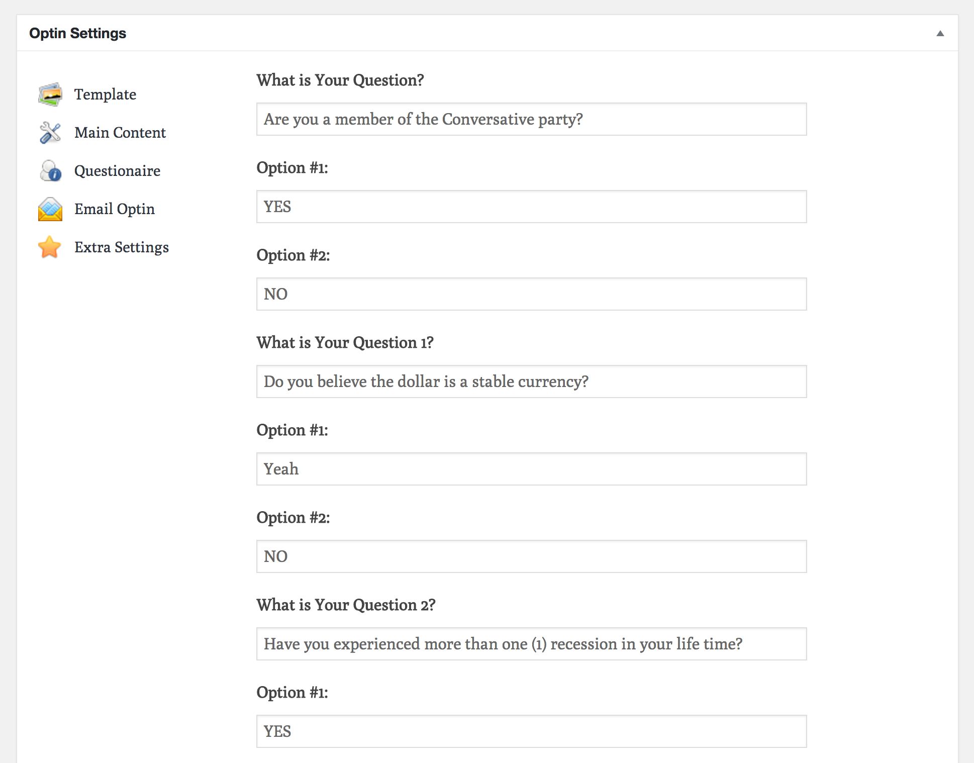974x763 pixels.
Task: Focus first question's Option #2 NO field
Action: [531, 294]
